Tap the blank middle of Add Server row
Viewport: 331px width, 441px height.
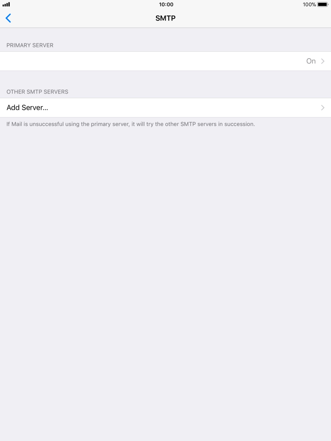pos(183,108)
